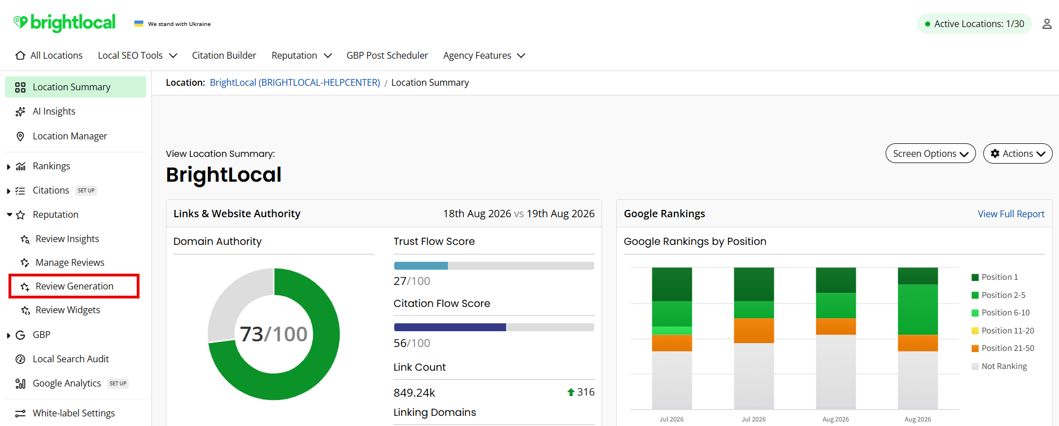Viewport: 1059px width, 426px height.
Task: Open the user account icon
Action: [1047, 24]
